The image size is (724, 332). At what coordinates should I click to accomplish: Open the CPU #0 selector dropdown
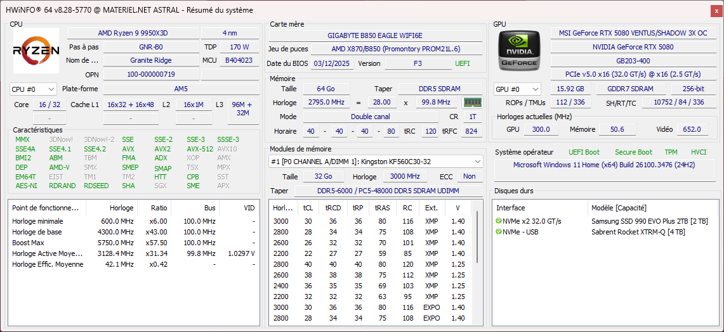33,89
